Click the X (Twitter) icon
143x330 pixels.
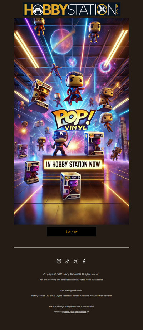[76, 261]
